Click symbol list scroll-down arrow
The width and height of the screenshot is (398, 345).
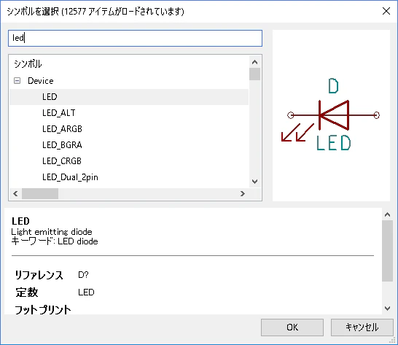pos(255,182)
